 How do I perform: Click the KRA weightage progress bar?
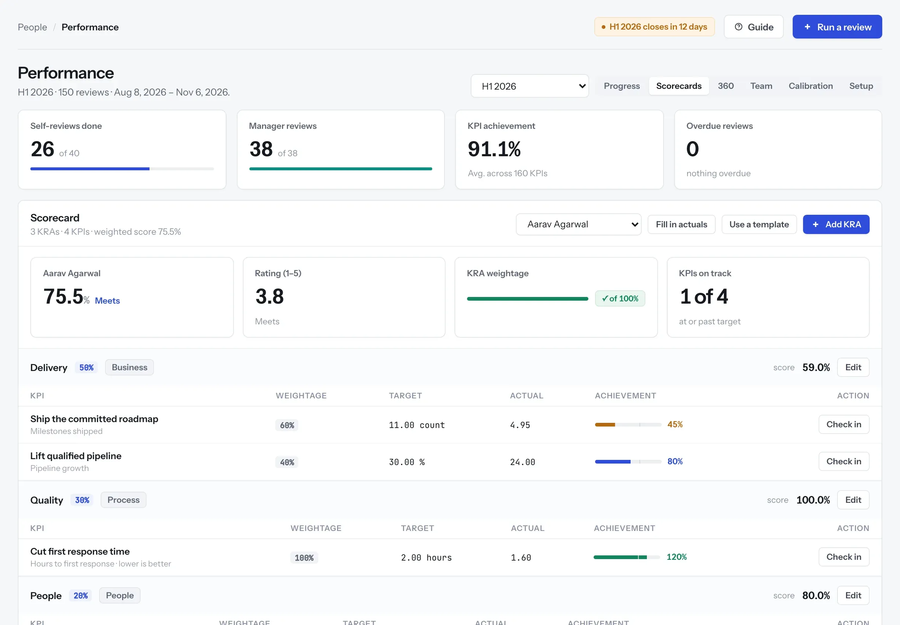[x=527, y=299]
